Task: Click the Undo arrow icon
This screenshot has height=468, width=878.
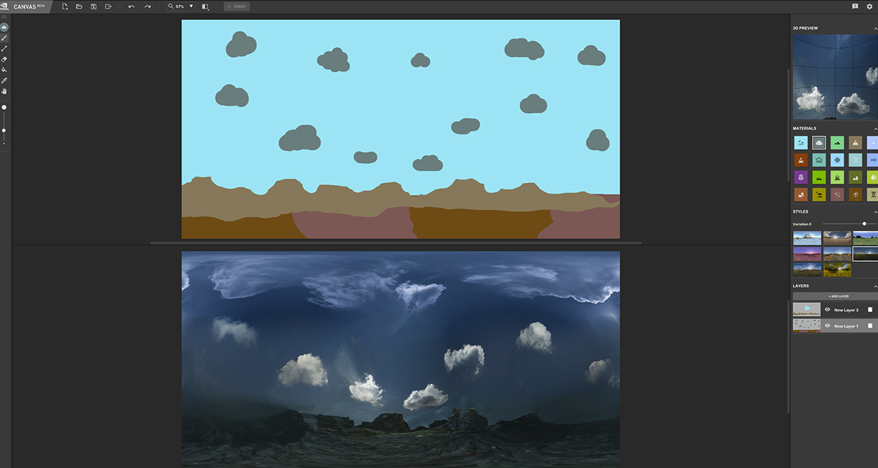Action: (131, 6)
